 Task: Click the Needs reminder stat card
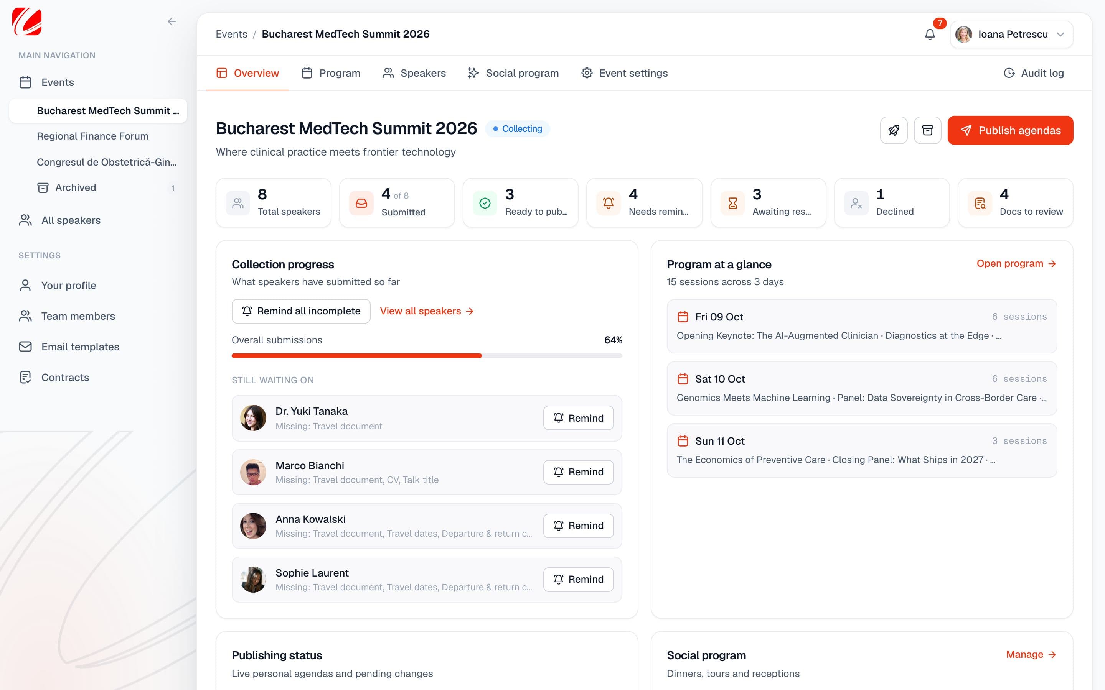tap(644, 203)
